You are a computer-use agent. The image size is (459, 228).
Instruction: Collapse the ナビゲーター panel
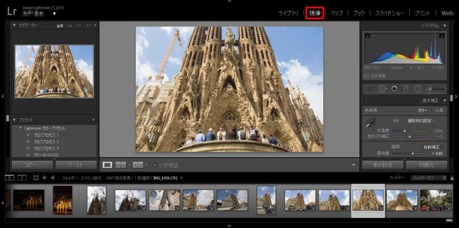[14, 26]
